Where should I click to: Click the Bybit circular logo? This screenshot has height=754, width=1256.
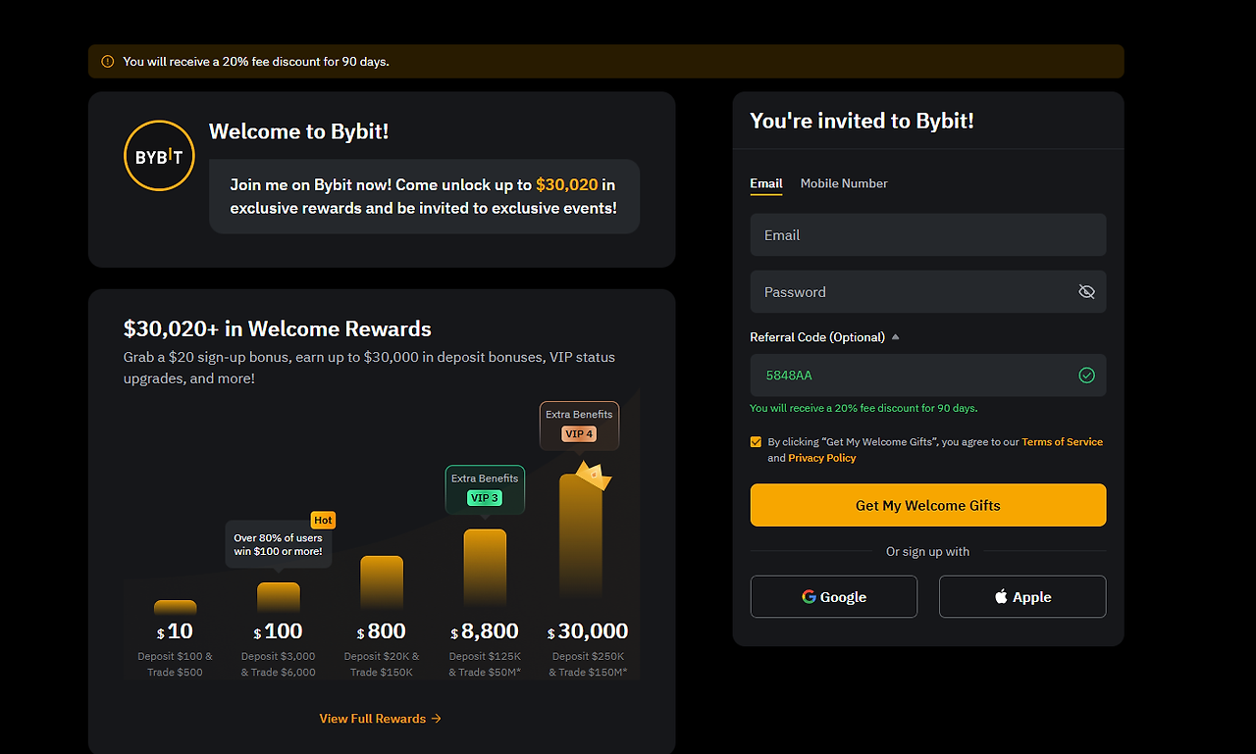159,156
